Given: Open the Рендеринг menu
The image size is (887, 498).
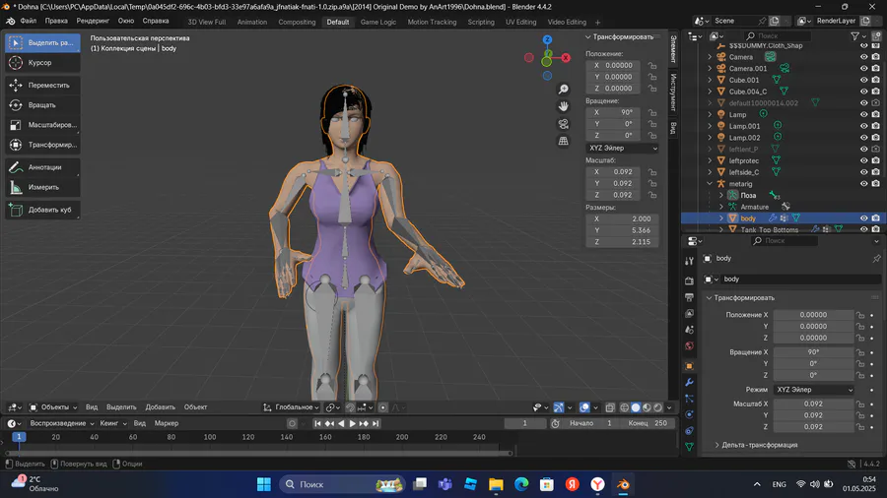Looking at the screenshot, I should pos(93,21).
